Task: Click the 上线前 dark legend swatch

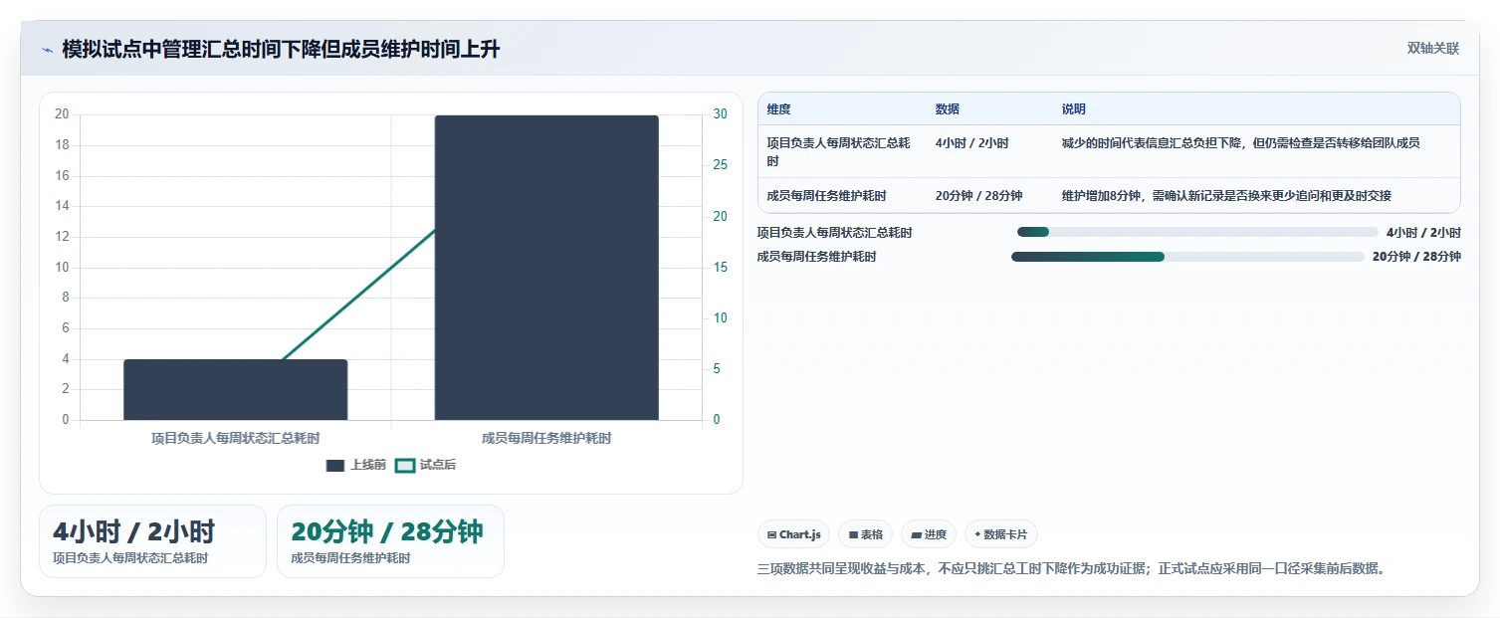Action: click(x=335, y=466)
